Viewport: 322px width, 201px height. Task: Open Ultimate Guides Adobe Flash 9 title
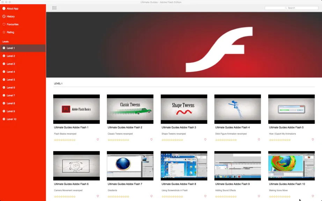(x=232, y=184)
